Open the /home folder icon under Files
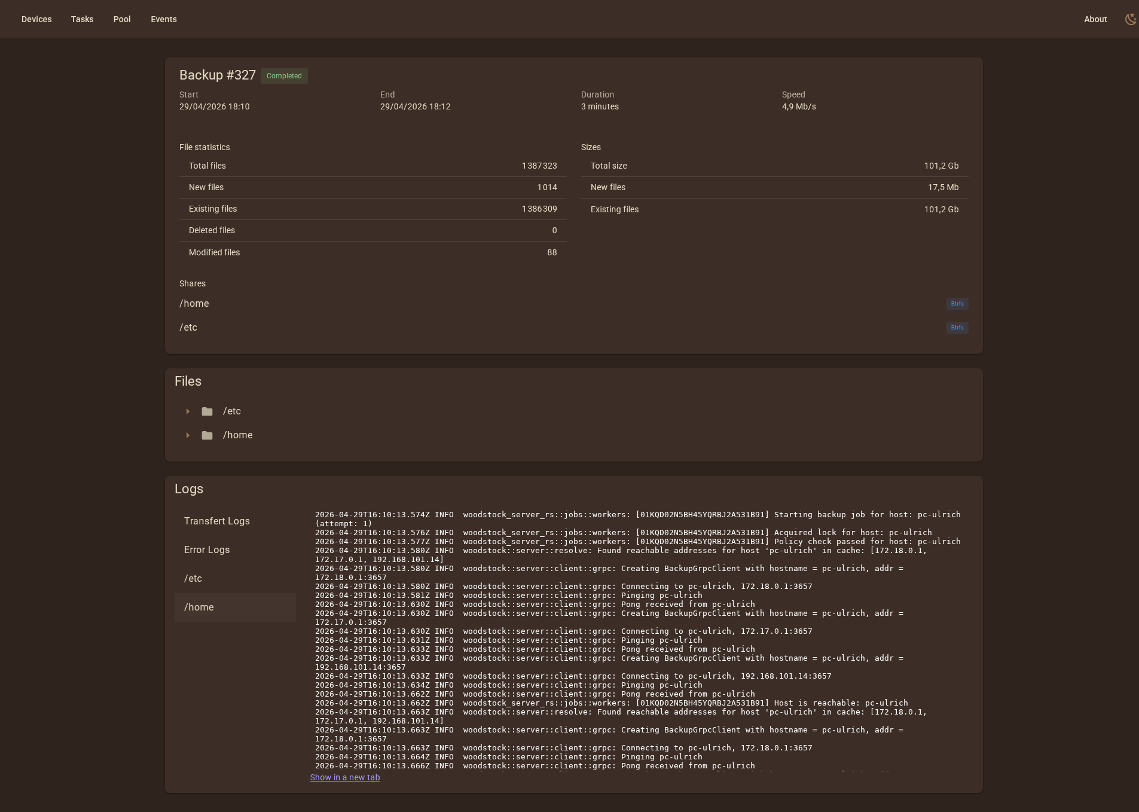 point(207,435)
